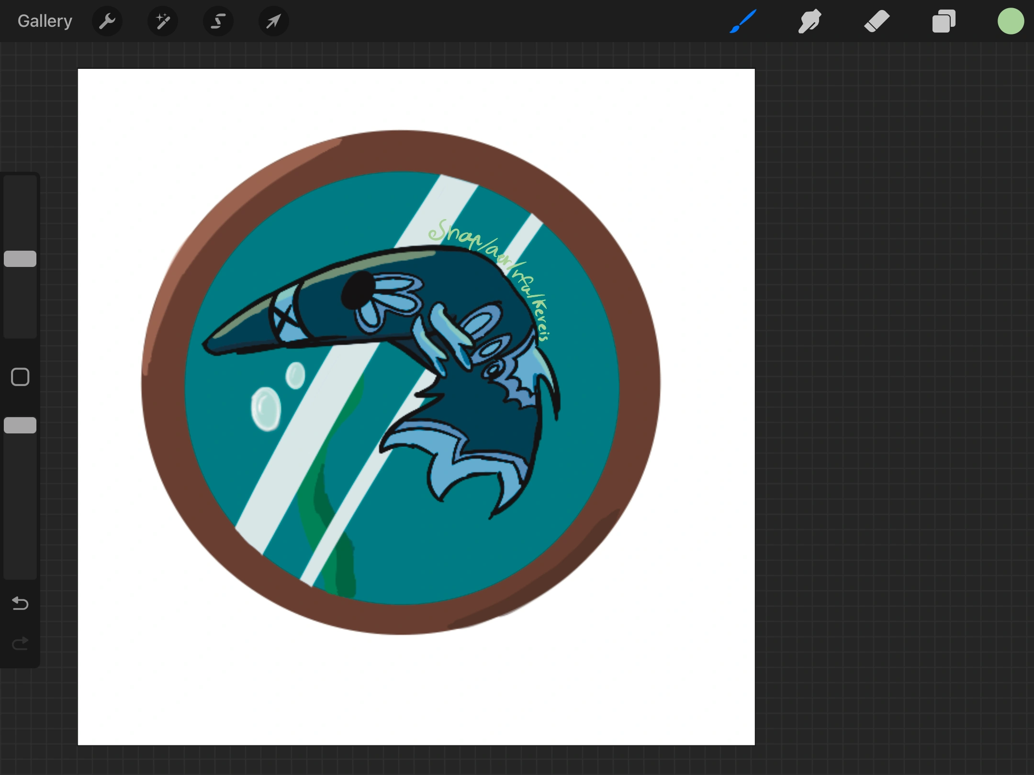Open the Adjustments magic wand menu
The height and width of the screenshot is (775, 1034).
(163, 21)
